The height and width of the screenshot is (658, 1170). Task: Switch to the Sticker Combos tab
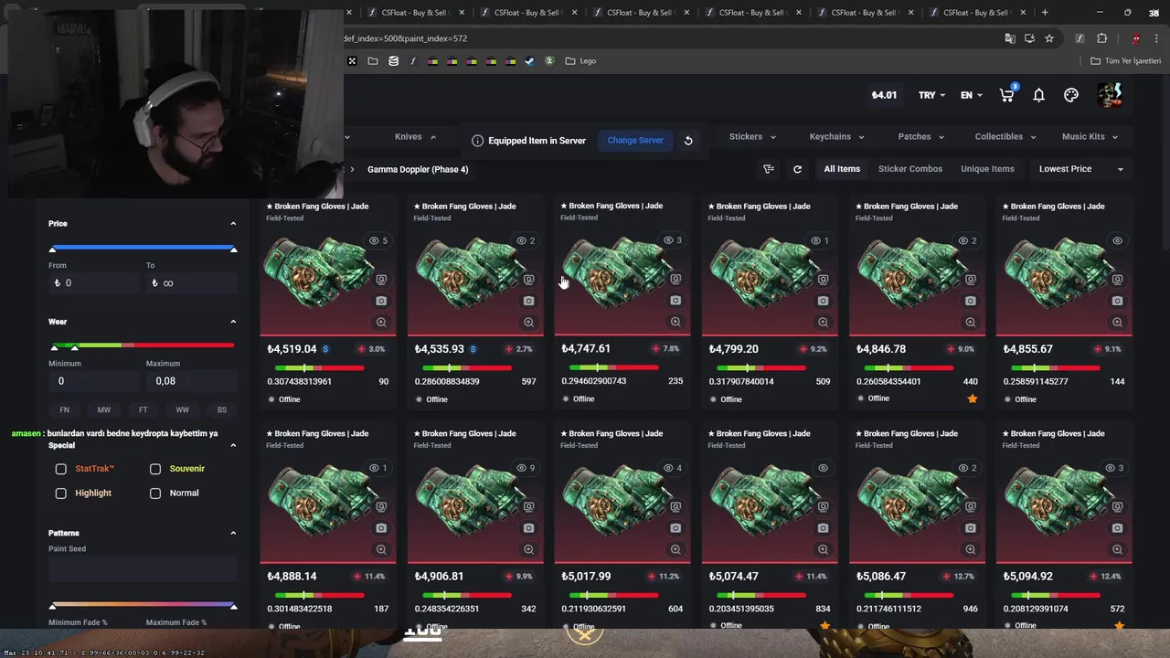pyautogui.click(x=910, y=169)
